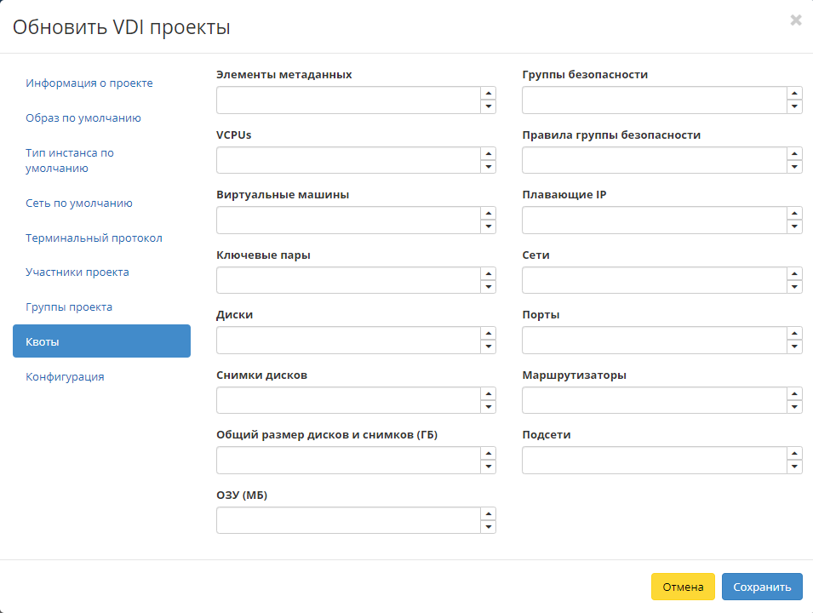Decrease Снимки дисков with down arrow
This screenshot has height=613, width=813.
click(487, 405)
